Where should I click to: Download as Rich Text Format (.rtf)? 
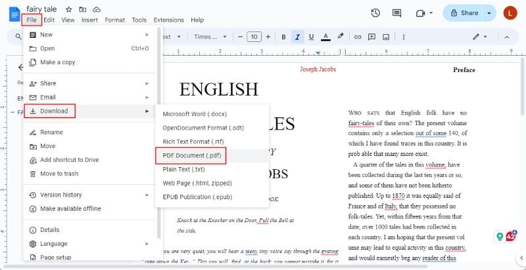(212, 142)
